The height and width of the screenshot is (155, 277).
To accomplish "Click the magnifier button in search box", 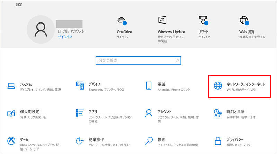I will (178, 60).
